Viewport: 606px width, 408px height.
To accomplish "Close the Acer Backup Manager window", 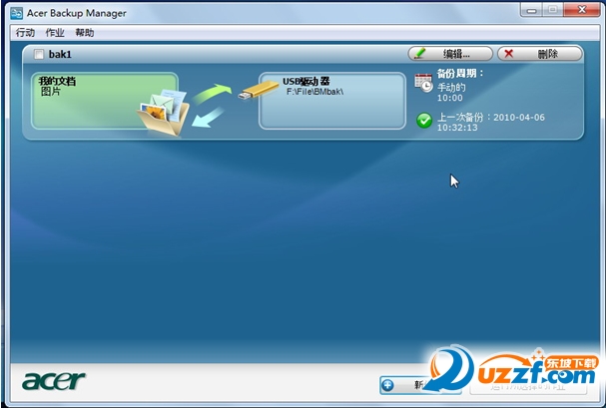I will [582, 10].
